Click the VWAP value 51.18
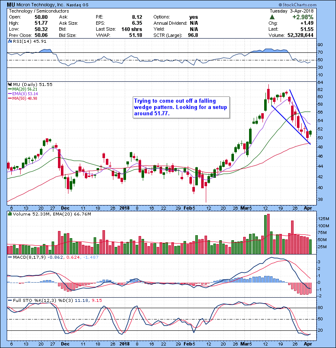336x348 pixels. click(x=136, y=35)
